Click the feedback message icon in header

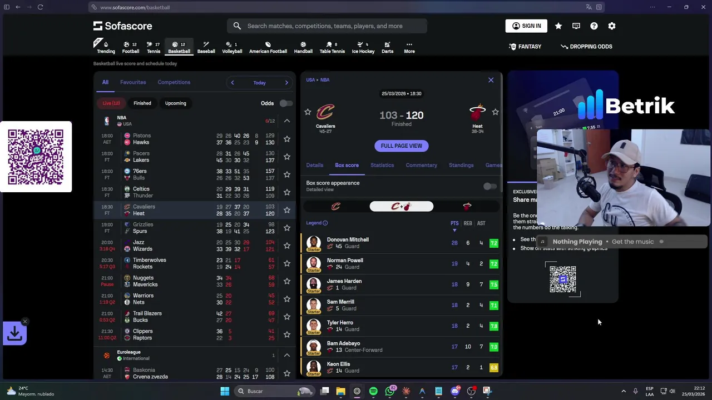(576, 26)
